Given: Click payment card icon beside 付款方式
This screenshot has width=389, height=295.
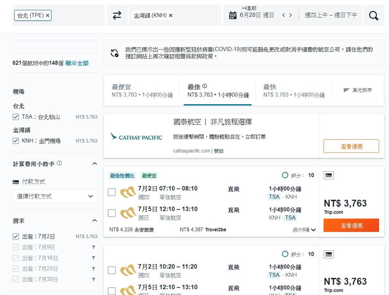Looking at the screenshot, I should click(16, 182).
